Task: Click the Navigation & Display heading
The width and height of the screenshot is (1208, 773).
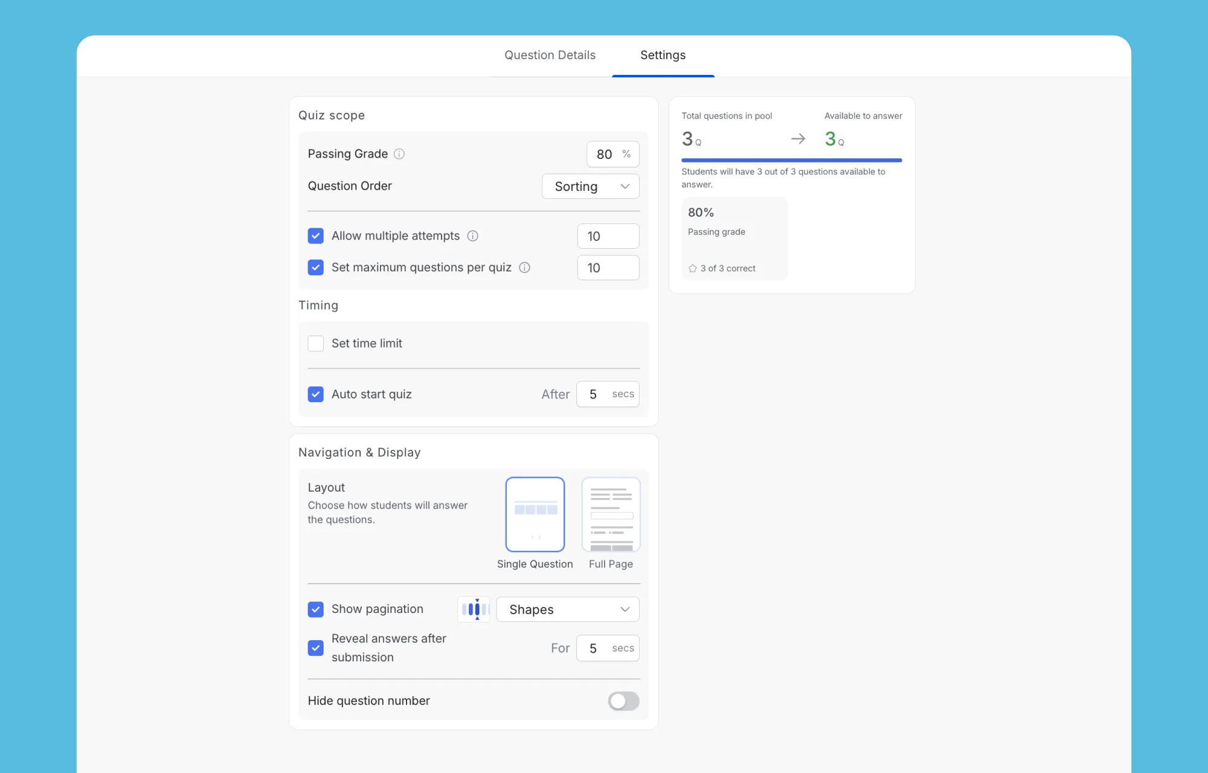Action: coord(359,452)
